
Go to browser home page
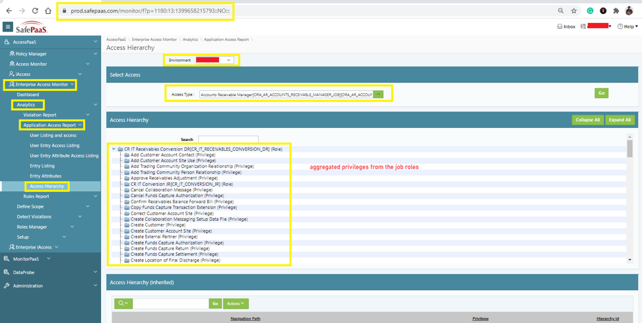pyautogui.click(x=48, y=11)
